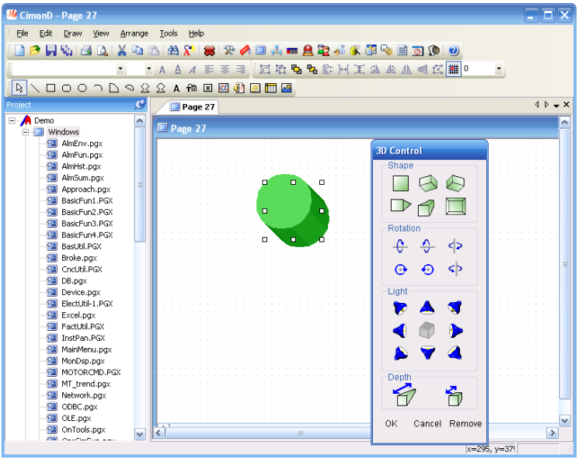Screen dimensions: 578x459
Task: Select the flat square shape in 3D Control
Action: (400, 184)
